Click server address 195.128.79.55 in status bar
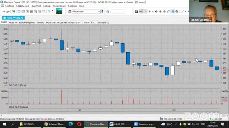229x128 pixels. tap(172, 119)
